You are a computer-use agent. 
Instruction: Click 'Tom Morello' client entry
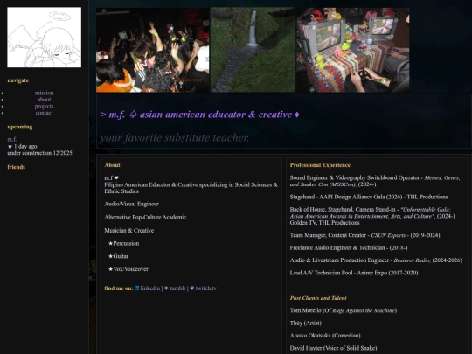(344, 310)
